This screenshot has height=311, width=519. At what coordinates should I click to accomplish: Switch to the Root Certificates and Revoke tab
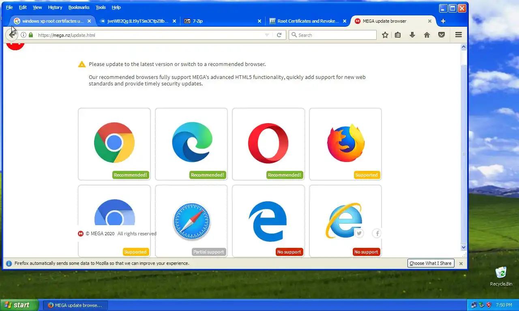point(308,21)
